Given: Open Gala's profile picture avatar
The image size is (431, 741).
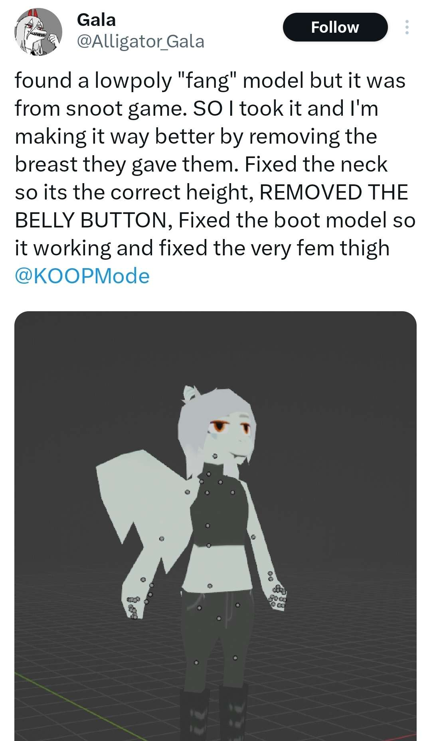Looking at the screenshot, I should (38, 32).
